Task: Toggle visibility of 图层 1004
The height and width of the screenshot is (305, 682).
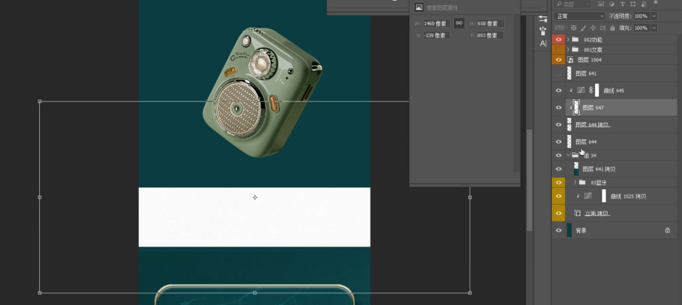Action: [x=558, y=60]
